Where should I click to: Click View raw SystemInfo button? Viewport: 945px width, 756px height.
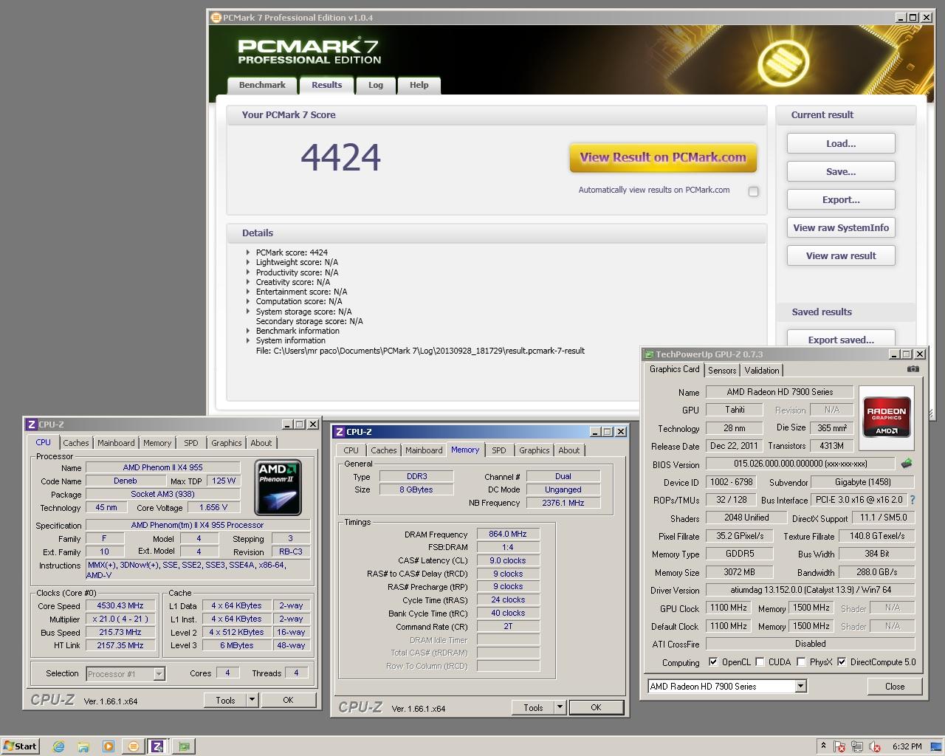point(841,227)
